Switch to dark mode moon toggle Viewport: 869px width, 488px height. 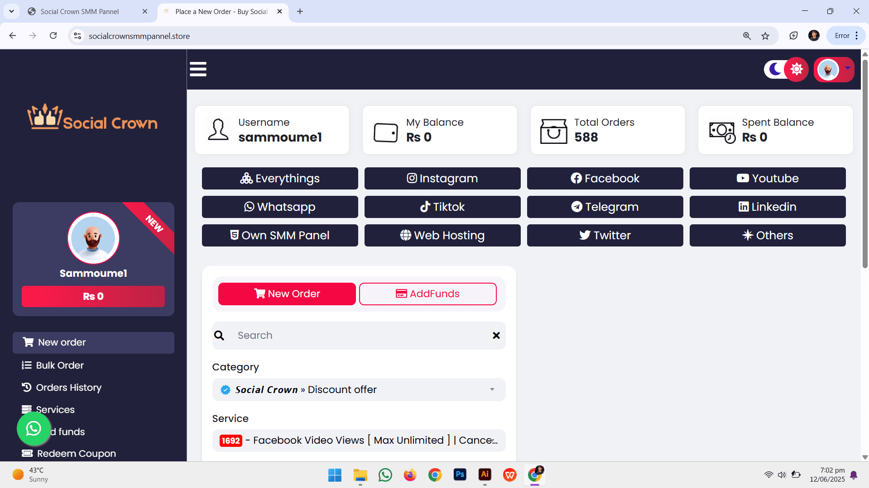(775, 69)
